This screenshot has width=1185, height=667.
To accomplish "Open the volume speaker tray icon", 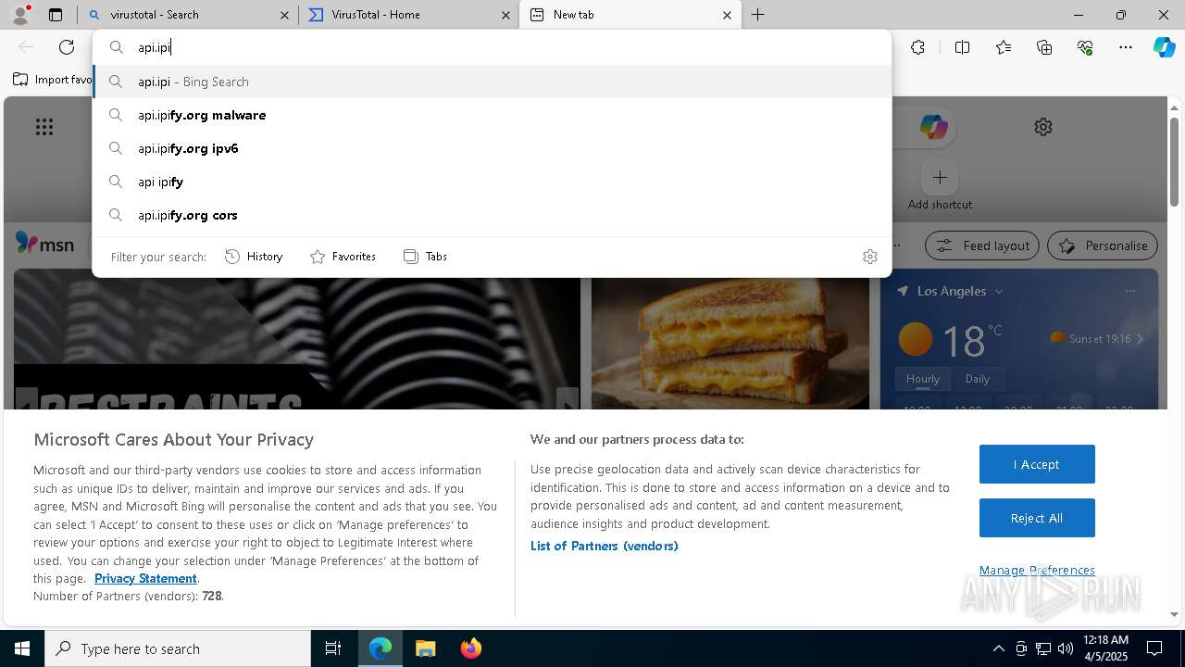I will click(x=1066, y=648).
